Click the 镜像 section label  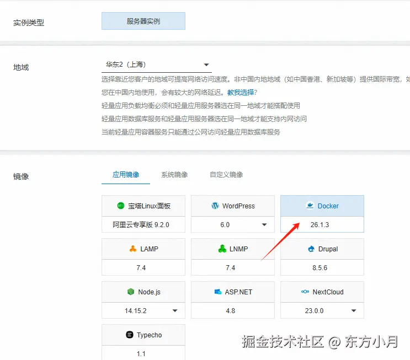tap(21, 176)
